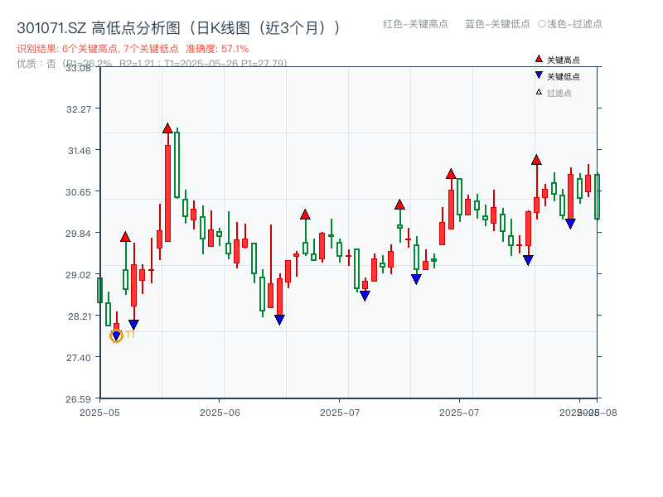Click the red key-high triangle above the rightmost rally
Screen dimensions: 663x497
537,161
